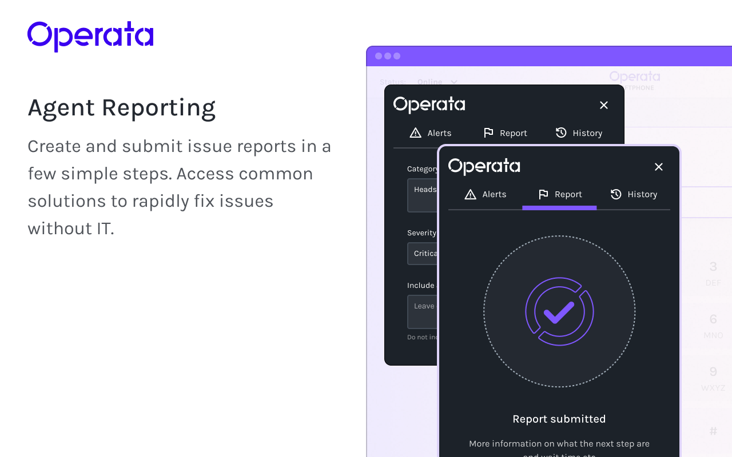
Task: Switch to the History tab
Action: click(634, 194)
